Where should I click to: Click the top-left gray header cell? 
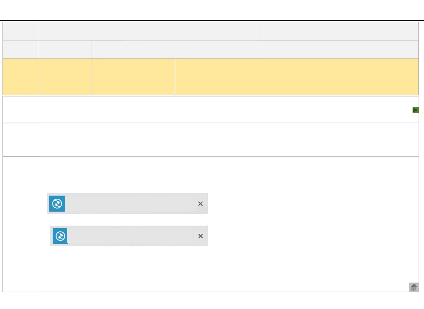[20, 31]
